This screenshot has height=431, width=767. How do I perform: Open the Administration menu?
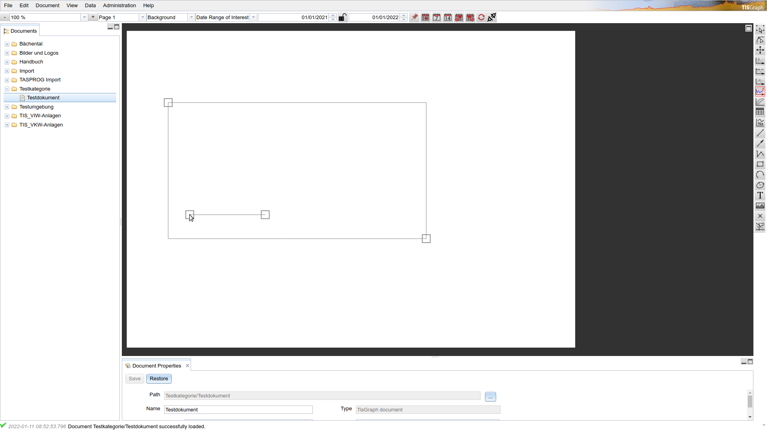point(119,6)
